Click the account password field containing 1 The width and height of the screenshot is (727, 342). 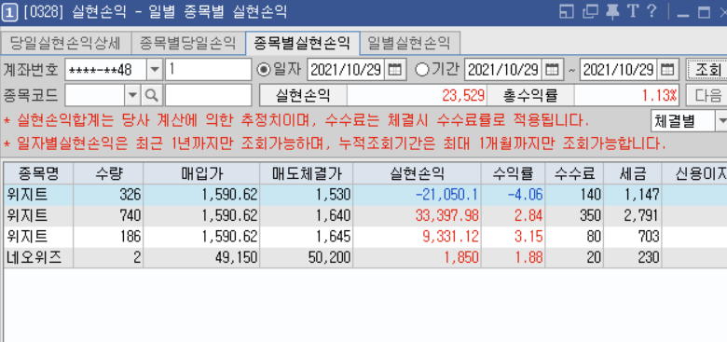208,70
